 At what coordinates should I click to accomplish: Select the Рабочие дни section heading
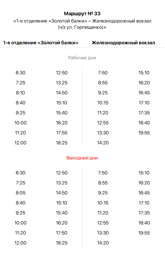(x=82, y=58)
